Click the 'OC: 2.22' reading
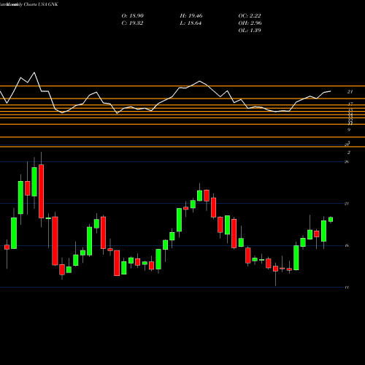The image size is (365, 365). (250, 16)
